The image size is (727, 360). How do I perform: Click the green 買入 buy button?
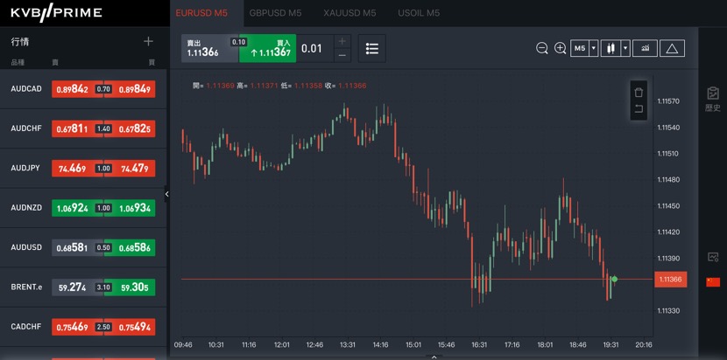268,49
